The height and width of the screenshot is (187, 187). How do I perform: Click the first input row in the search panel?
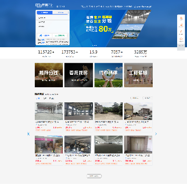(52, 18)
